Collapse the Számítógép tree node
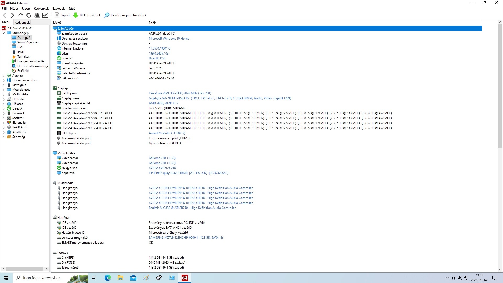The width and height of the screenshot is (503, 283). click(x=4, y=33)
